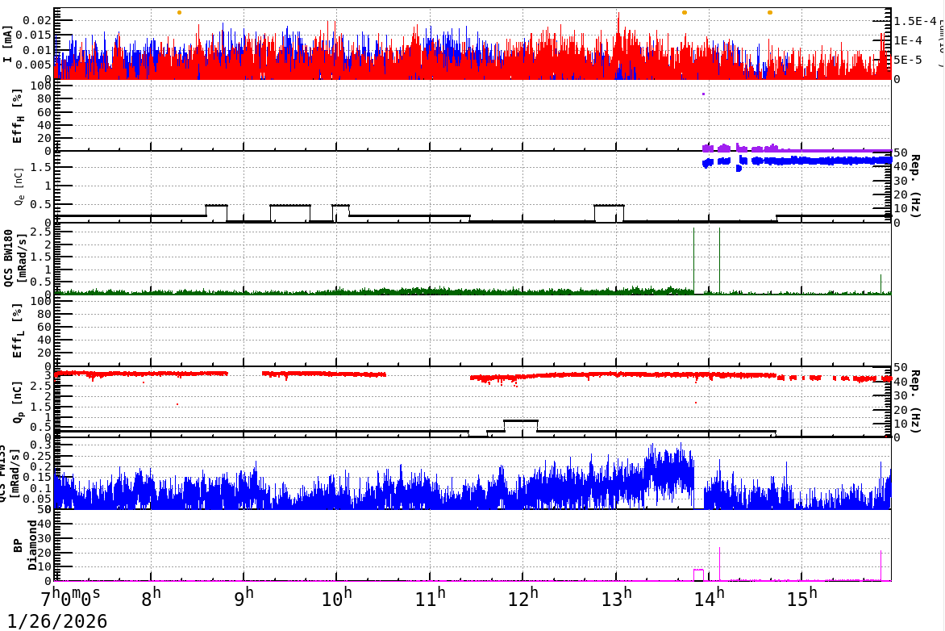Image resolution: width=945 pixels, height=631 pixels.
Task: Click the 12h time axis label
Action: point(522,598)
